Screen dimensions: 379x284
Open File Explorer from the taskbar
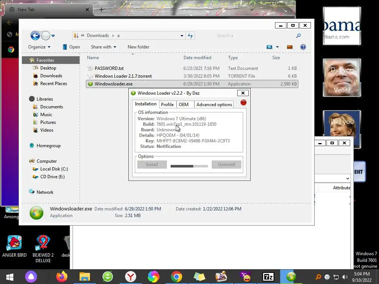(85, 277)
